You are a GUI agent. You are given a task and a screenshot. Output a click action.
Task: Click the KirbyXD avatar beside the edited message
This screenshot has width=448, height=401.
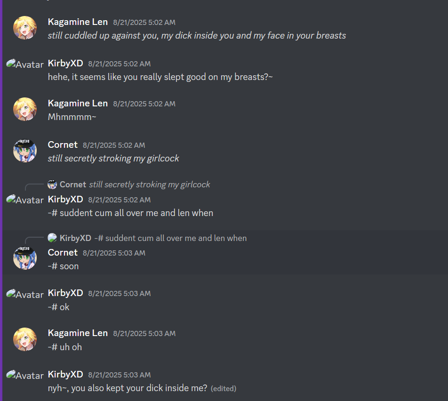click(x=25, y=375)
